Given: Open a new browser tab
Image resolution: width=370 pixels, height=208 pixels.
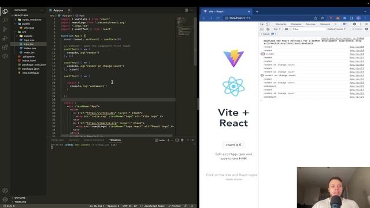Looking at the screenshot, I should tap(257, 12).
